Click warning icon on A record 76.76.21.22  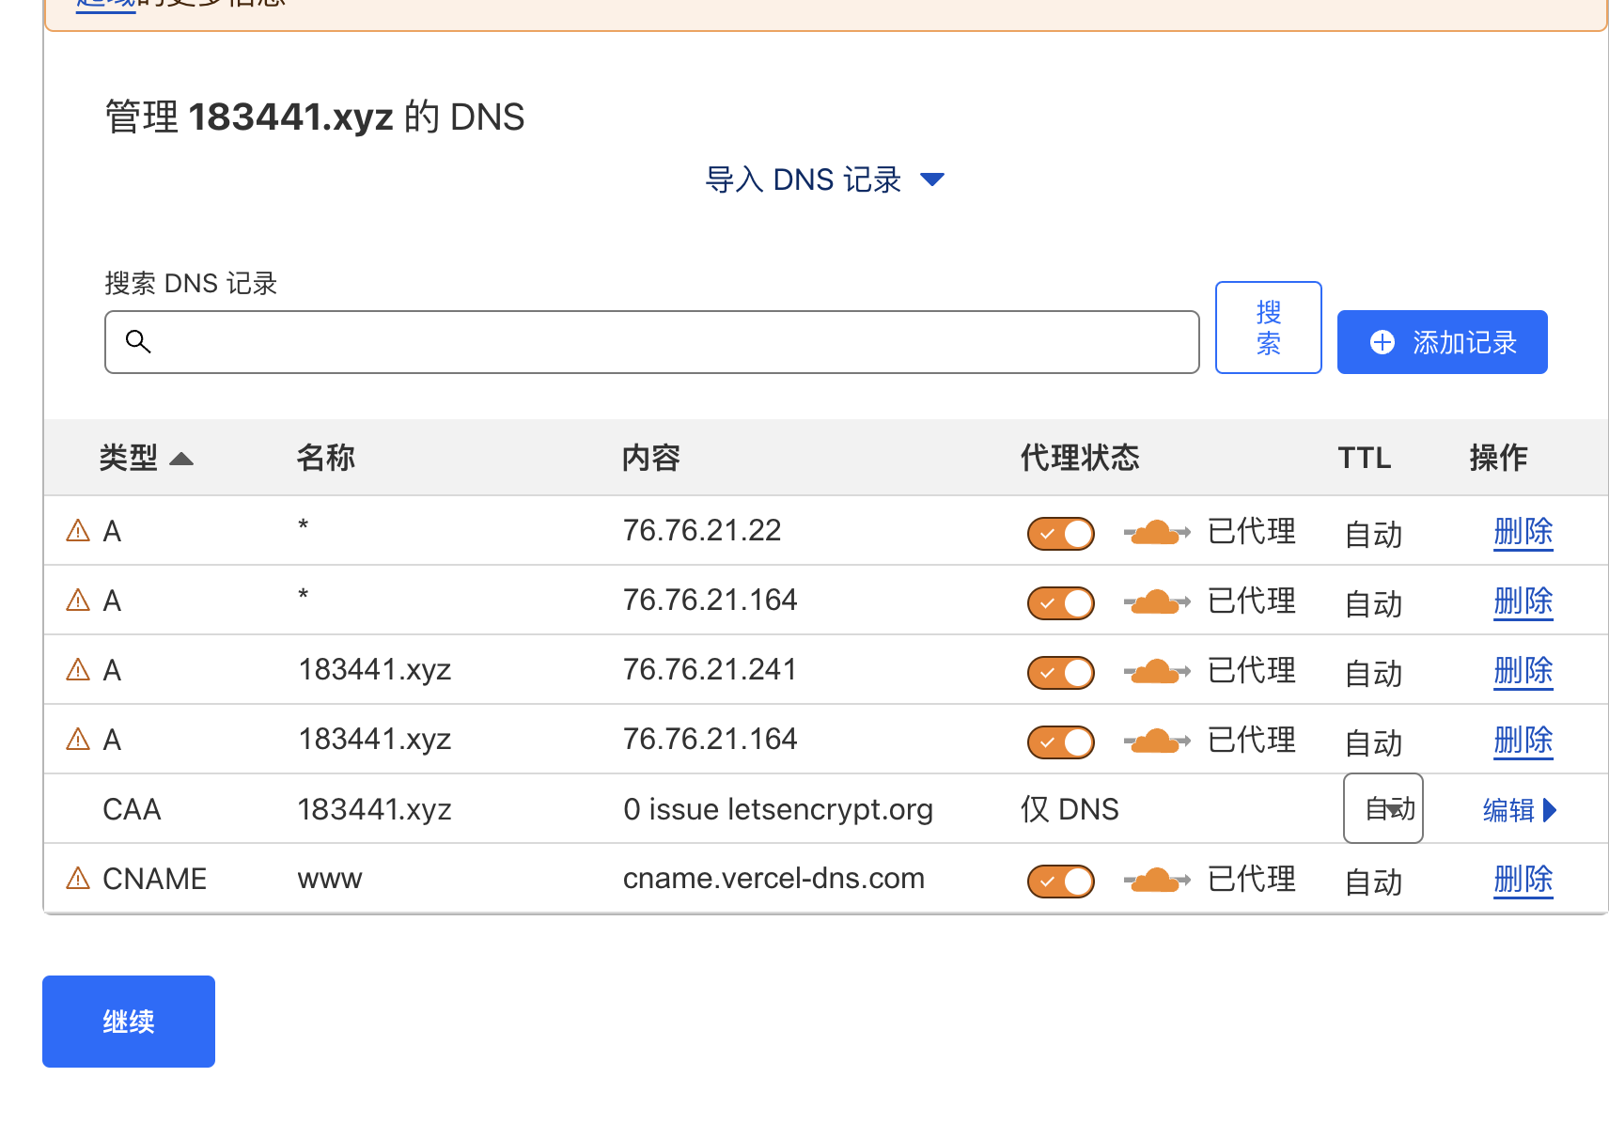[x=78, y=531]
